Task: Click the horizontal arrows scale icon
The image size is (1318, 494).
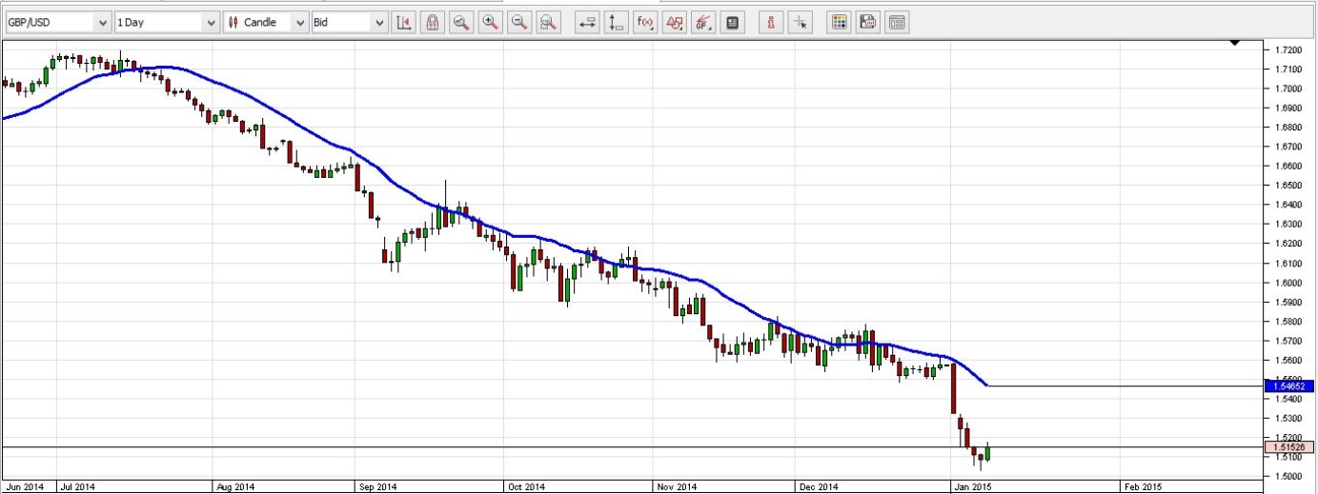Action: (x=588, y=22)
